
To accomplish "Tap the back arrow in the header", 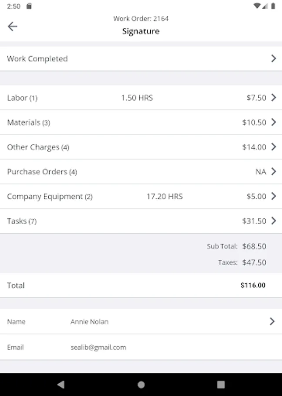I will (x=12, y=26).
